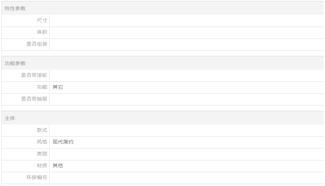
Task: Click the empty 尺寸 value cell
Action: pyautogui.click(x=186, y=20)
